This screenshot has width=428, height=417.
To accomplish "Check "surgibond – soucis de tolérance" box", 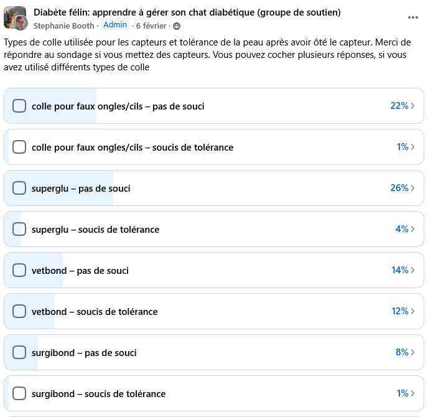I will click(x=19, y=393).
